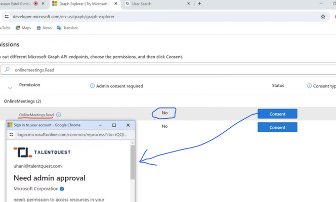Click the main browser address bar URL
Image resolution: width=336 pixels, height=202 pixels.
(x=63, y=17)
